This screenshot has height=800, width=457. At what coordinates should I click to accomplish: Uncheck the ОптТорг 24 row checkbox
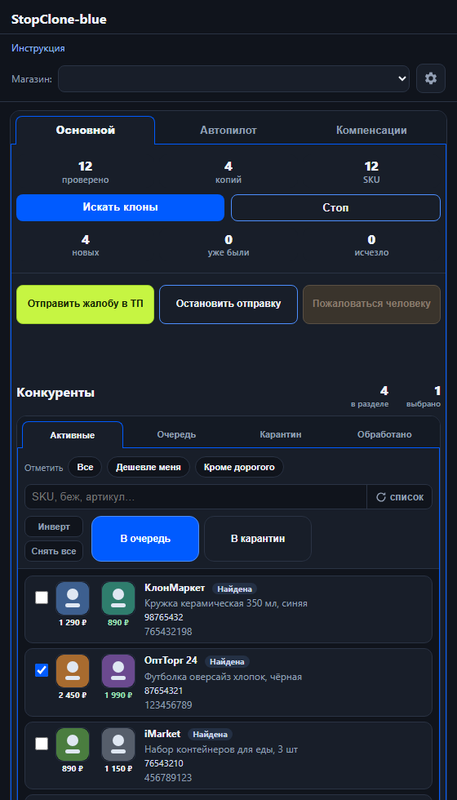(x=42, y=670)
